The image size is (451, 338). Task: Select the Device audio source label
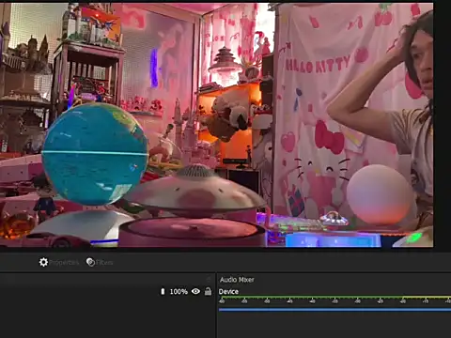click(228, 292)
